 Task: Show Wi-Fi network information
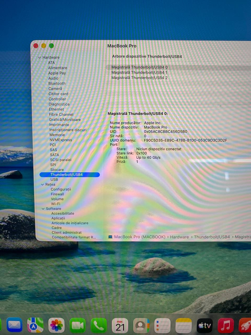coord(55,204)
